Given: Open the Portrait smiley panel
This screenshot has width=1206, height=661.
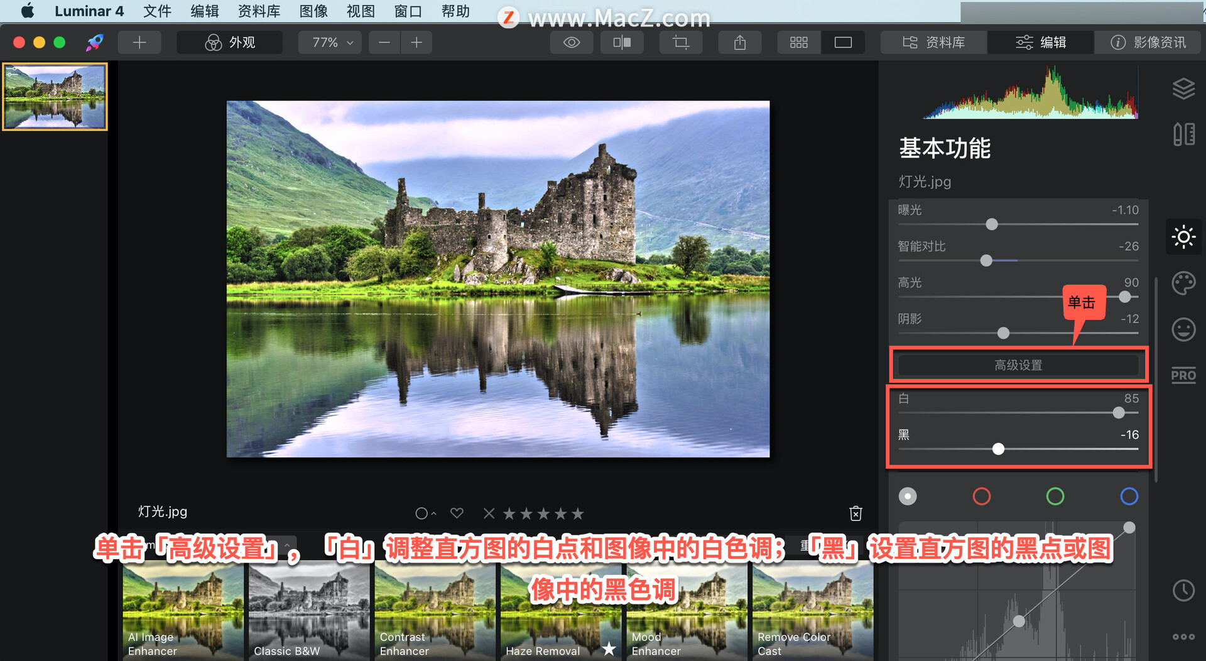Looking at the screenshot, I should [1183, 329].
